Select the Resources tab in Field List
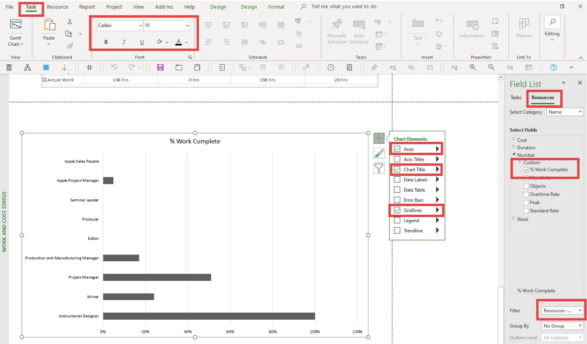Viewport: 587px width, 344px height. click(543, 98)
